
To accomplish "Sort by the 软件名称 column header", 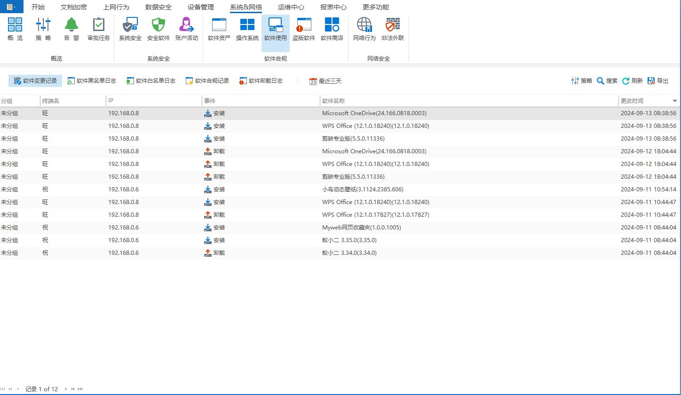I will (469, 101).
